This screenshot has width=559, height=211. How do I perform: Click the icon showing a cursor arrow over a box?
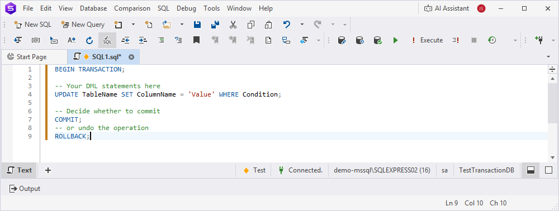click(x=54, y=40)
